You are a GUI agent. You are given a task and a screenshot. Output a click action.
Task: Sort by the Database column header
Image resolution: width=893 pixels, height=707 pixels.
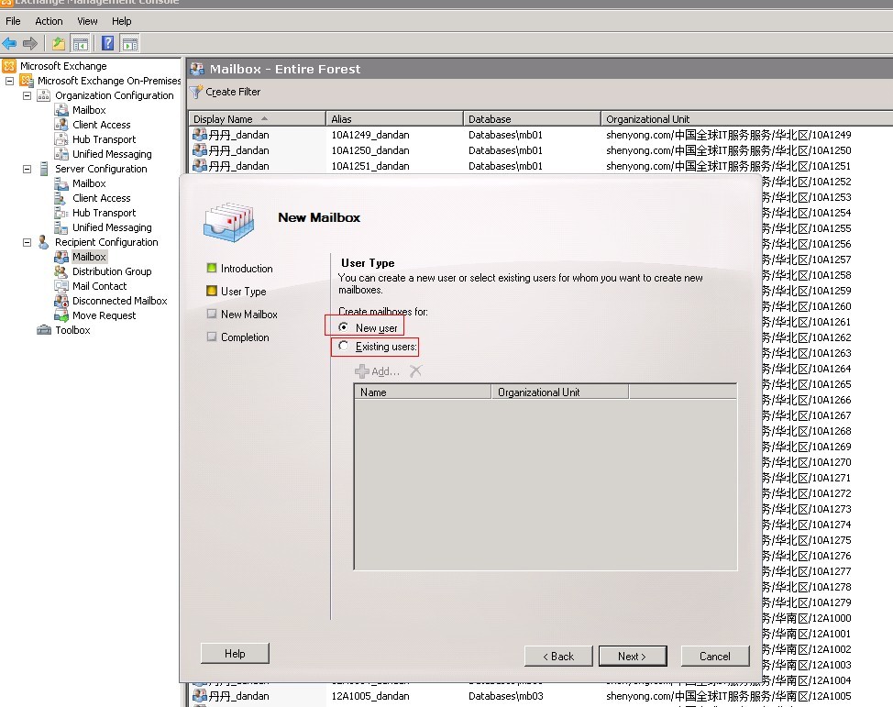click(532, 119)
